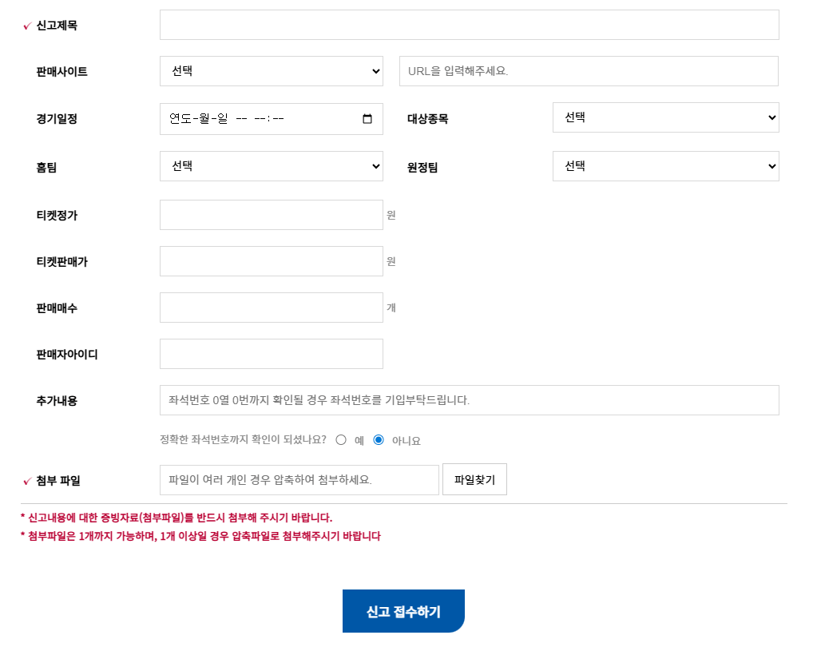The height and width of the screenshot is (647, 813).
Task: Click the 추가내용 seat number field
Action: (469, 400)
